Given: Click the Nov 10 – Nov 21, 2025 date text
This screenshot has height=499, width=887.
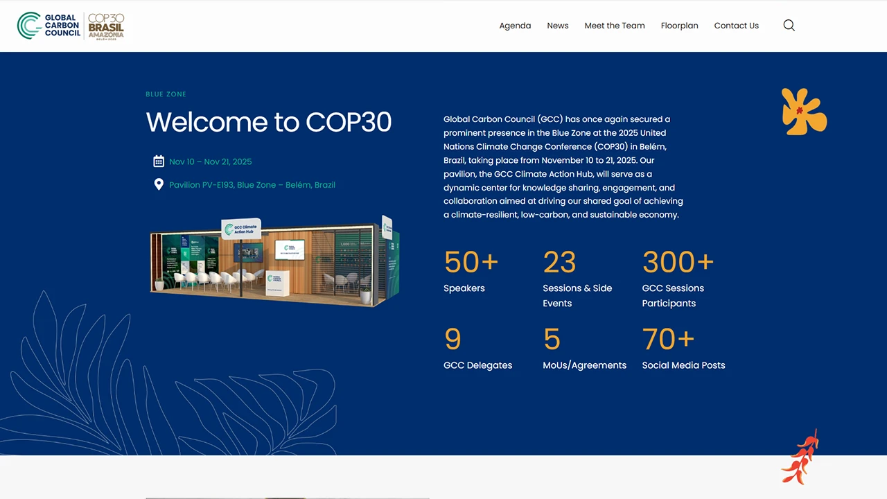Looking at the screenshot, I should [x=210, y=161].
